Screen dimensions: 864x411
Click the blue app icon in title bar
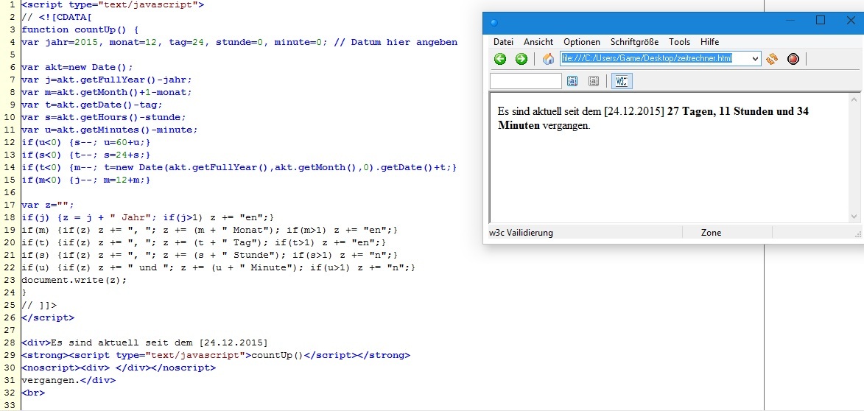tap(494, 23)
